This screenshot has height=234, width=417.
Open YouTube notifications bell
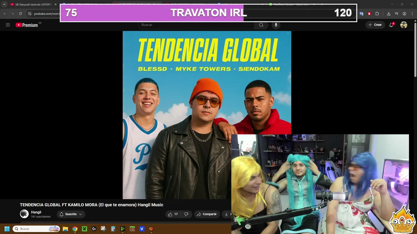(391, 25)
